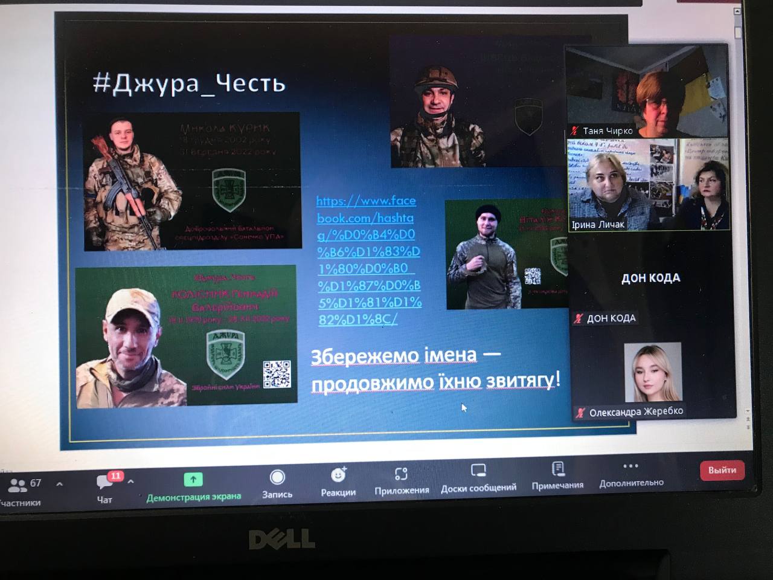Open Доски сообщений whiteboards
The height and width of the screenshot is (580, 773).
coord(478,471)
